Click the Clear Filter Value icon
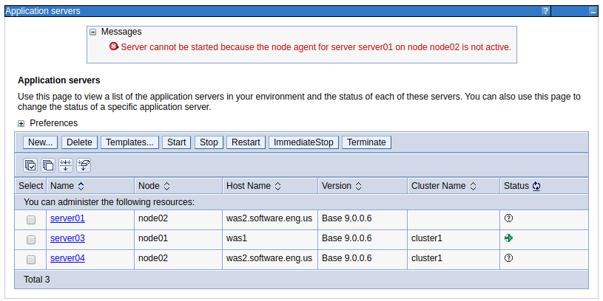Image resolution: width=603 pixels, height=301 pixels. pyautogui.click(x=84, y=165)
